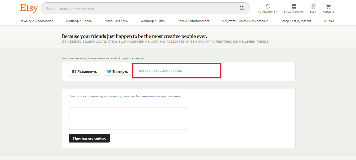Click the Пригласить сейчас button
The height and width of the screenshot is (160, 356).
pyautogui.click(x=89, y=138)
